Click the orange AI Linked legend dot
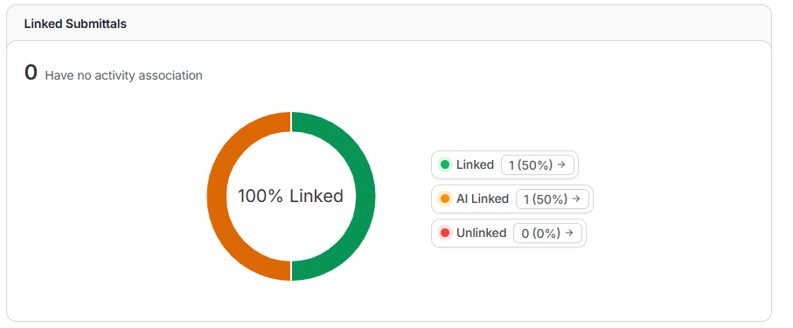 coord(445,199)
